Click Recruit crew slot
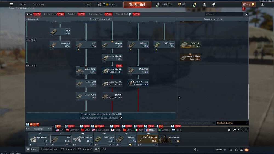This screenshot has width=274, height=154. pyautogui.click(x=169, y=139)
